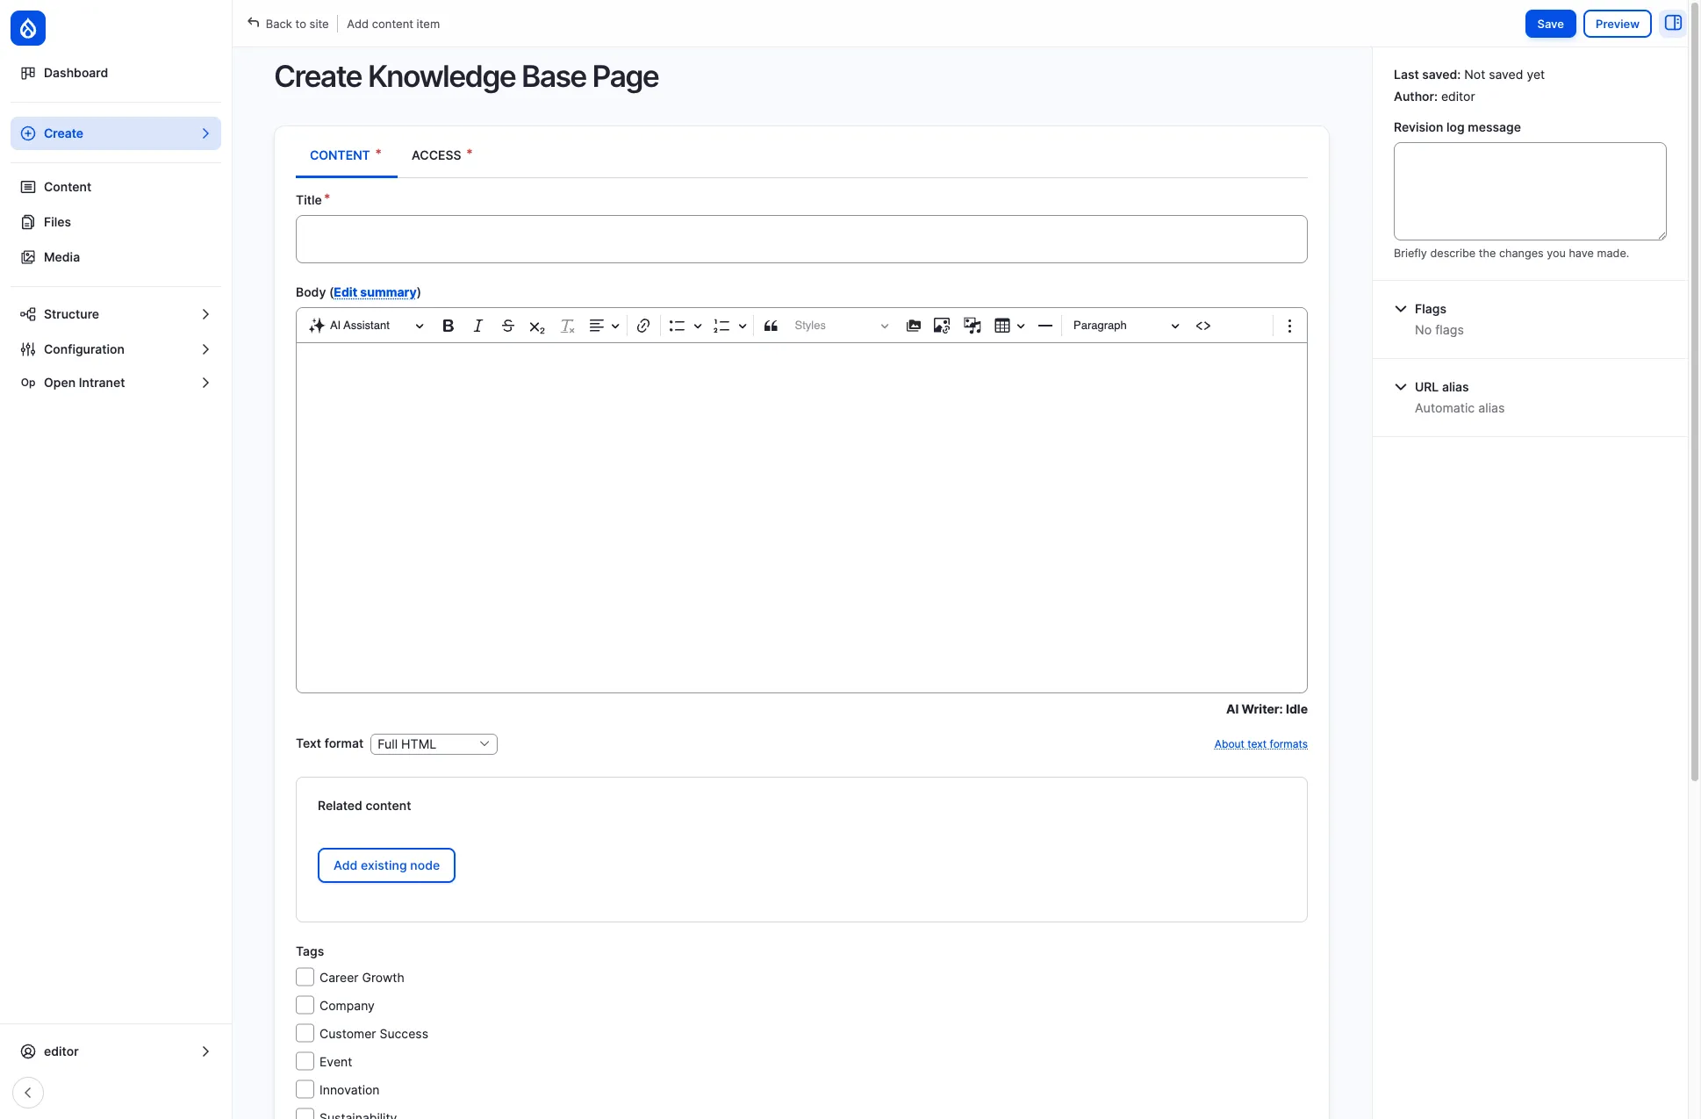Apply italic formatting in editor
The height and width of the screenshot is (1119, 1701).
[x=477, y=326]
